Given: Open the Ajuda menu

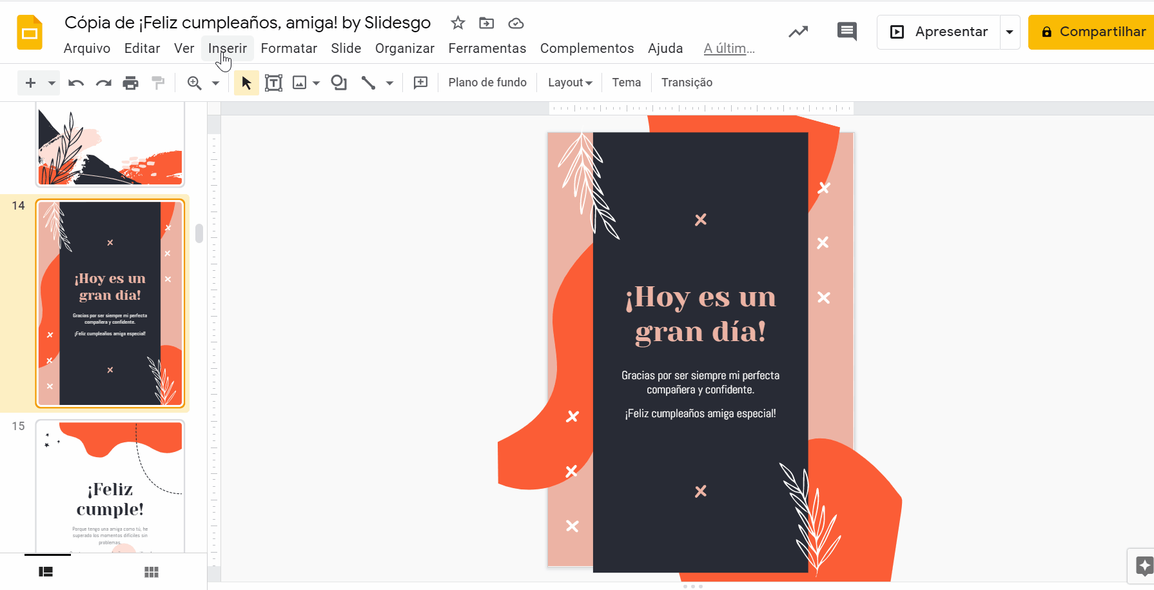Looking at the screenshot, I should (665, 48).
